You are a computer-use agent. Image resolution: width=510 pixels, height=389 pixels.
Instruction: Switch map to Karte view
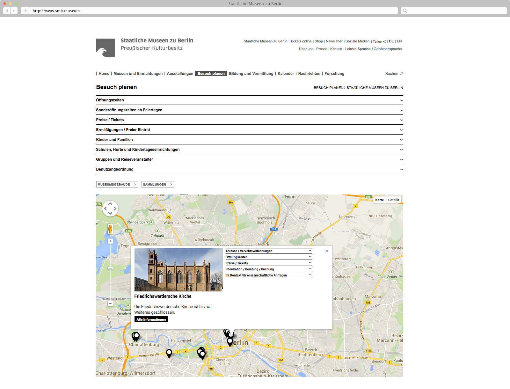[x=379, y=200]
